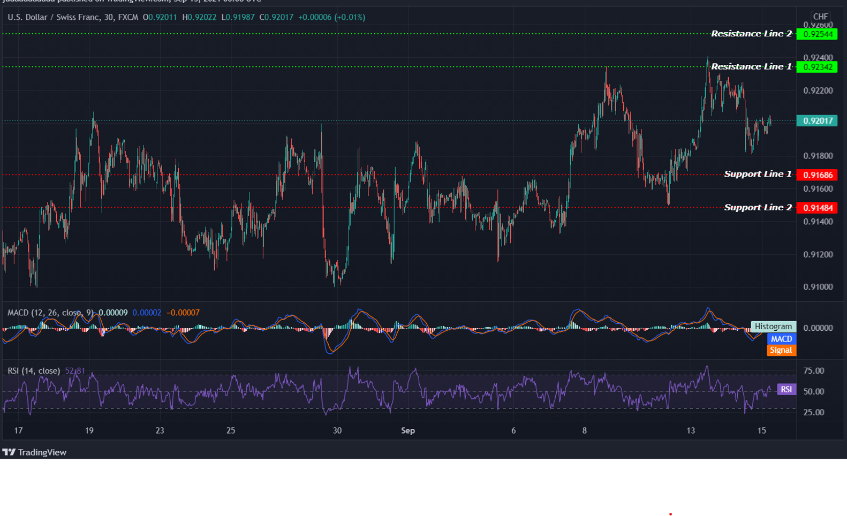Select the Support Line 2 text label
The width and height of the screenshot is (847, 516).
pos(758,207)
